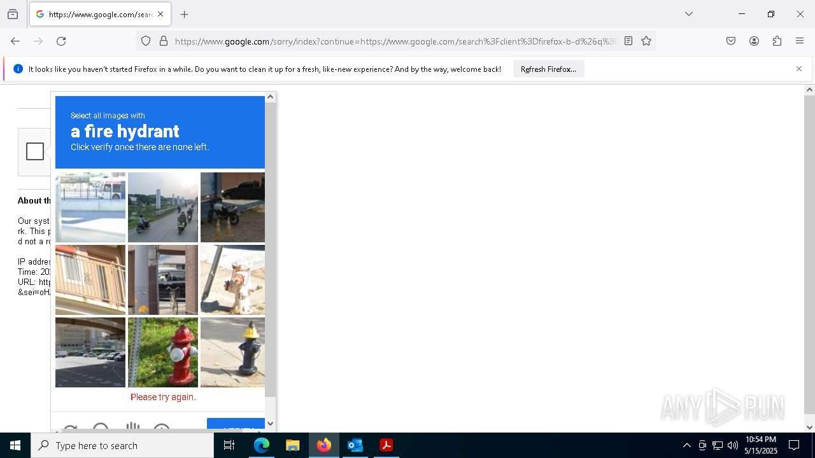Open Task View from the taskbar

pos(229,445)
